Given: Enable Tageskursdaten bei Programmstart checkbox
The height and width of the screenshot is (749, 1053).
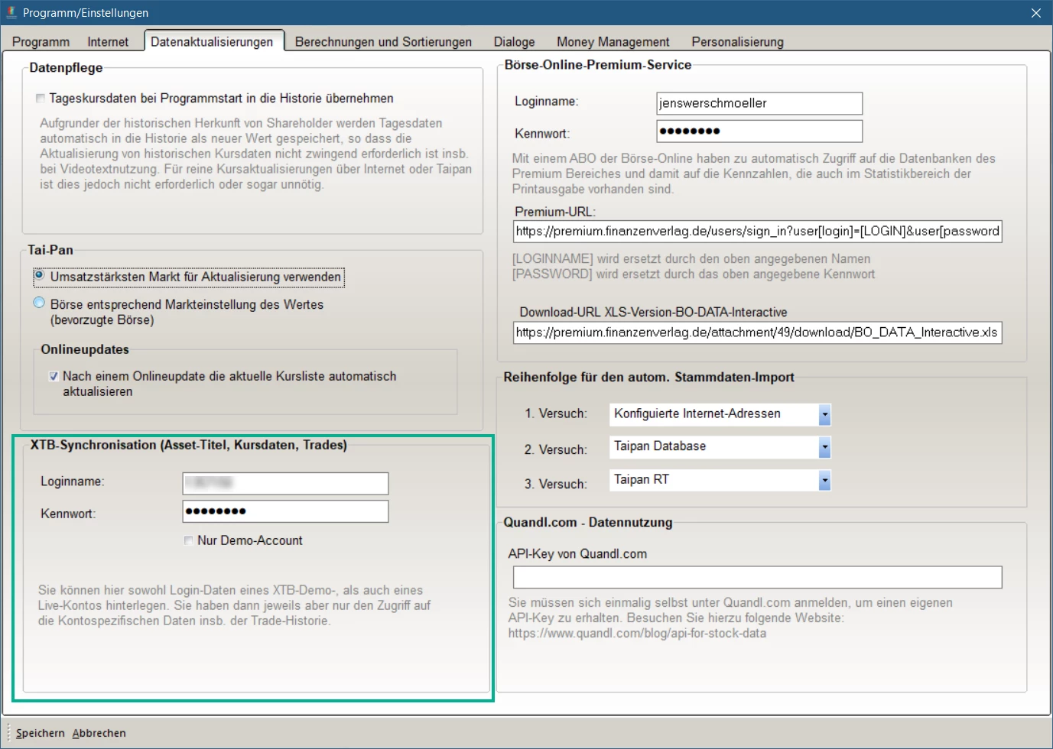Looking at the screenshot, I should (x=41, y=99).
